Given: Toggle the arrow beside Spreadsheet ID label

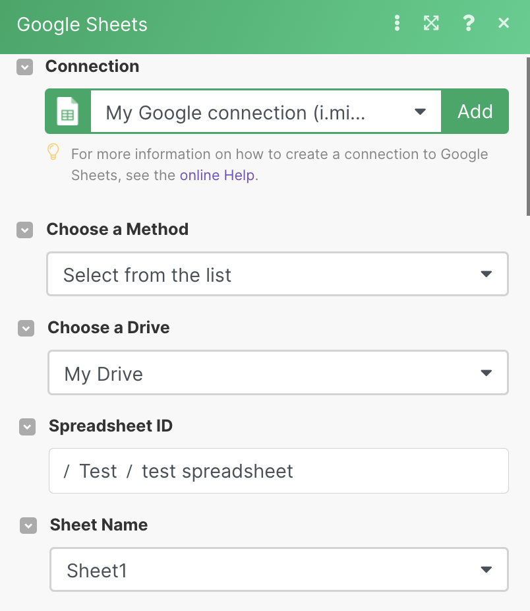Looking at the screenshot, I should 27,427.
